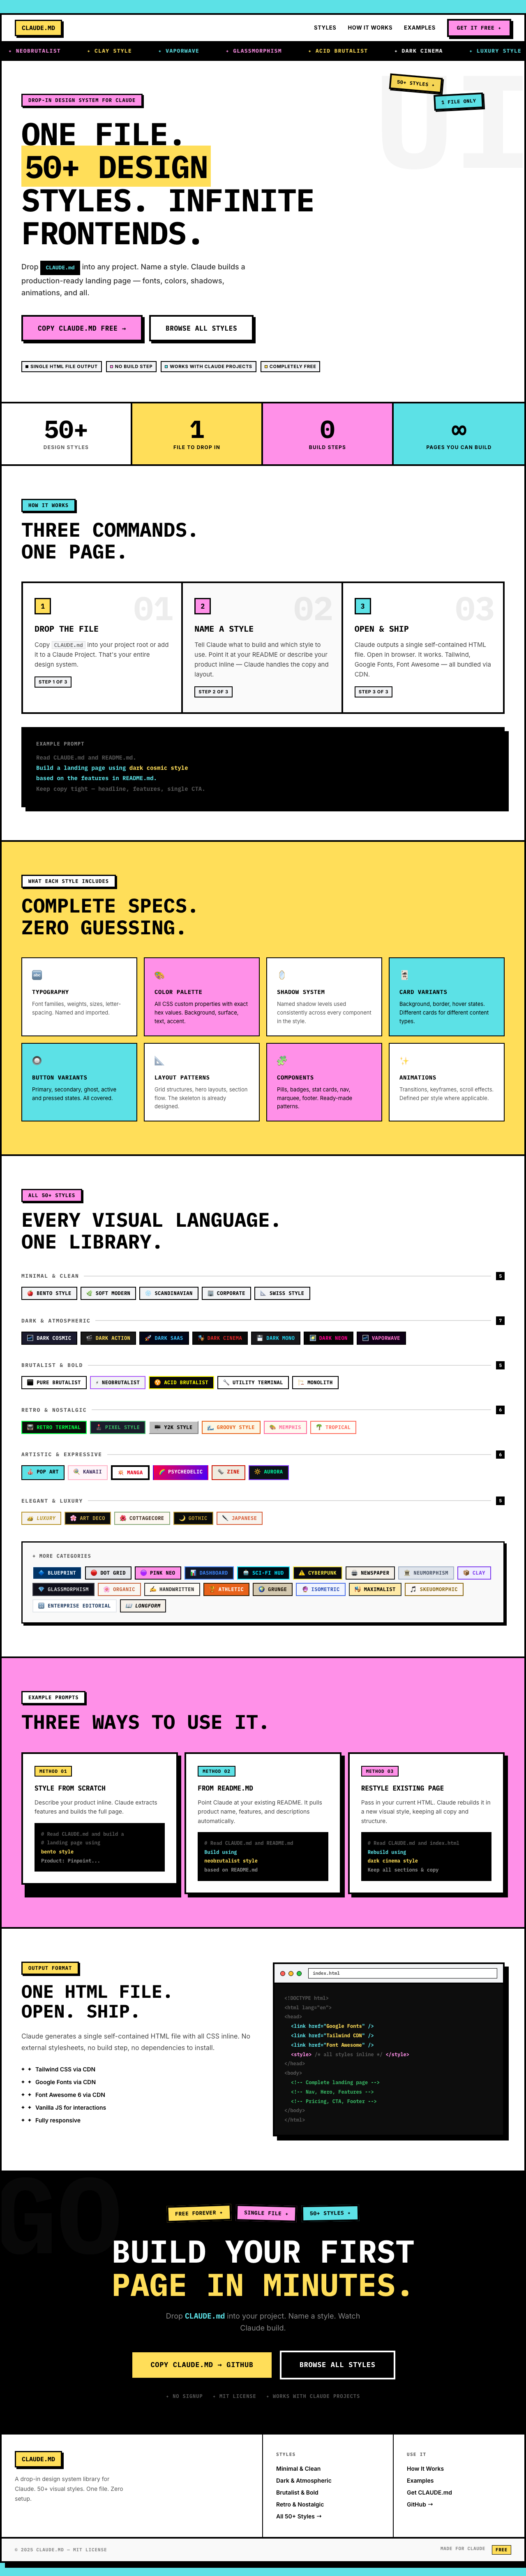Pick the yellow Acid Brutalist tag
526x2576 pixels.
click(x=181, y=1383)
